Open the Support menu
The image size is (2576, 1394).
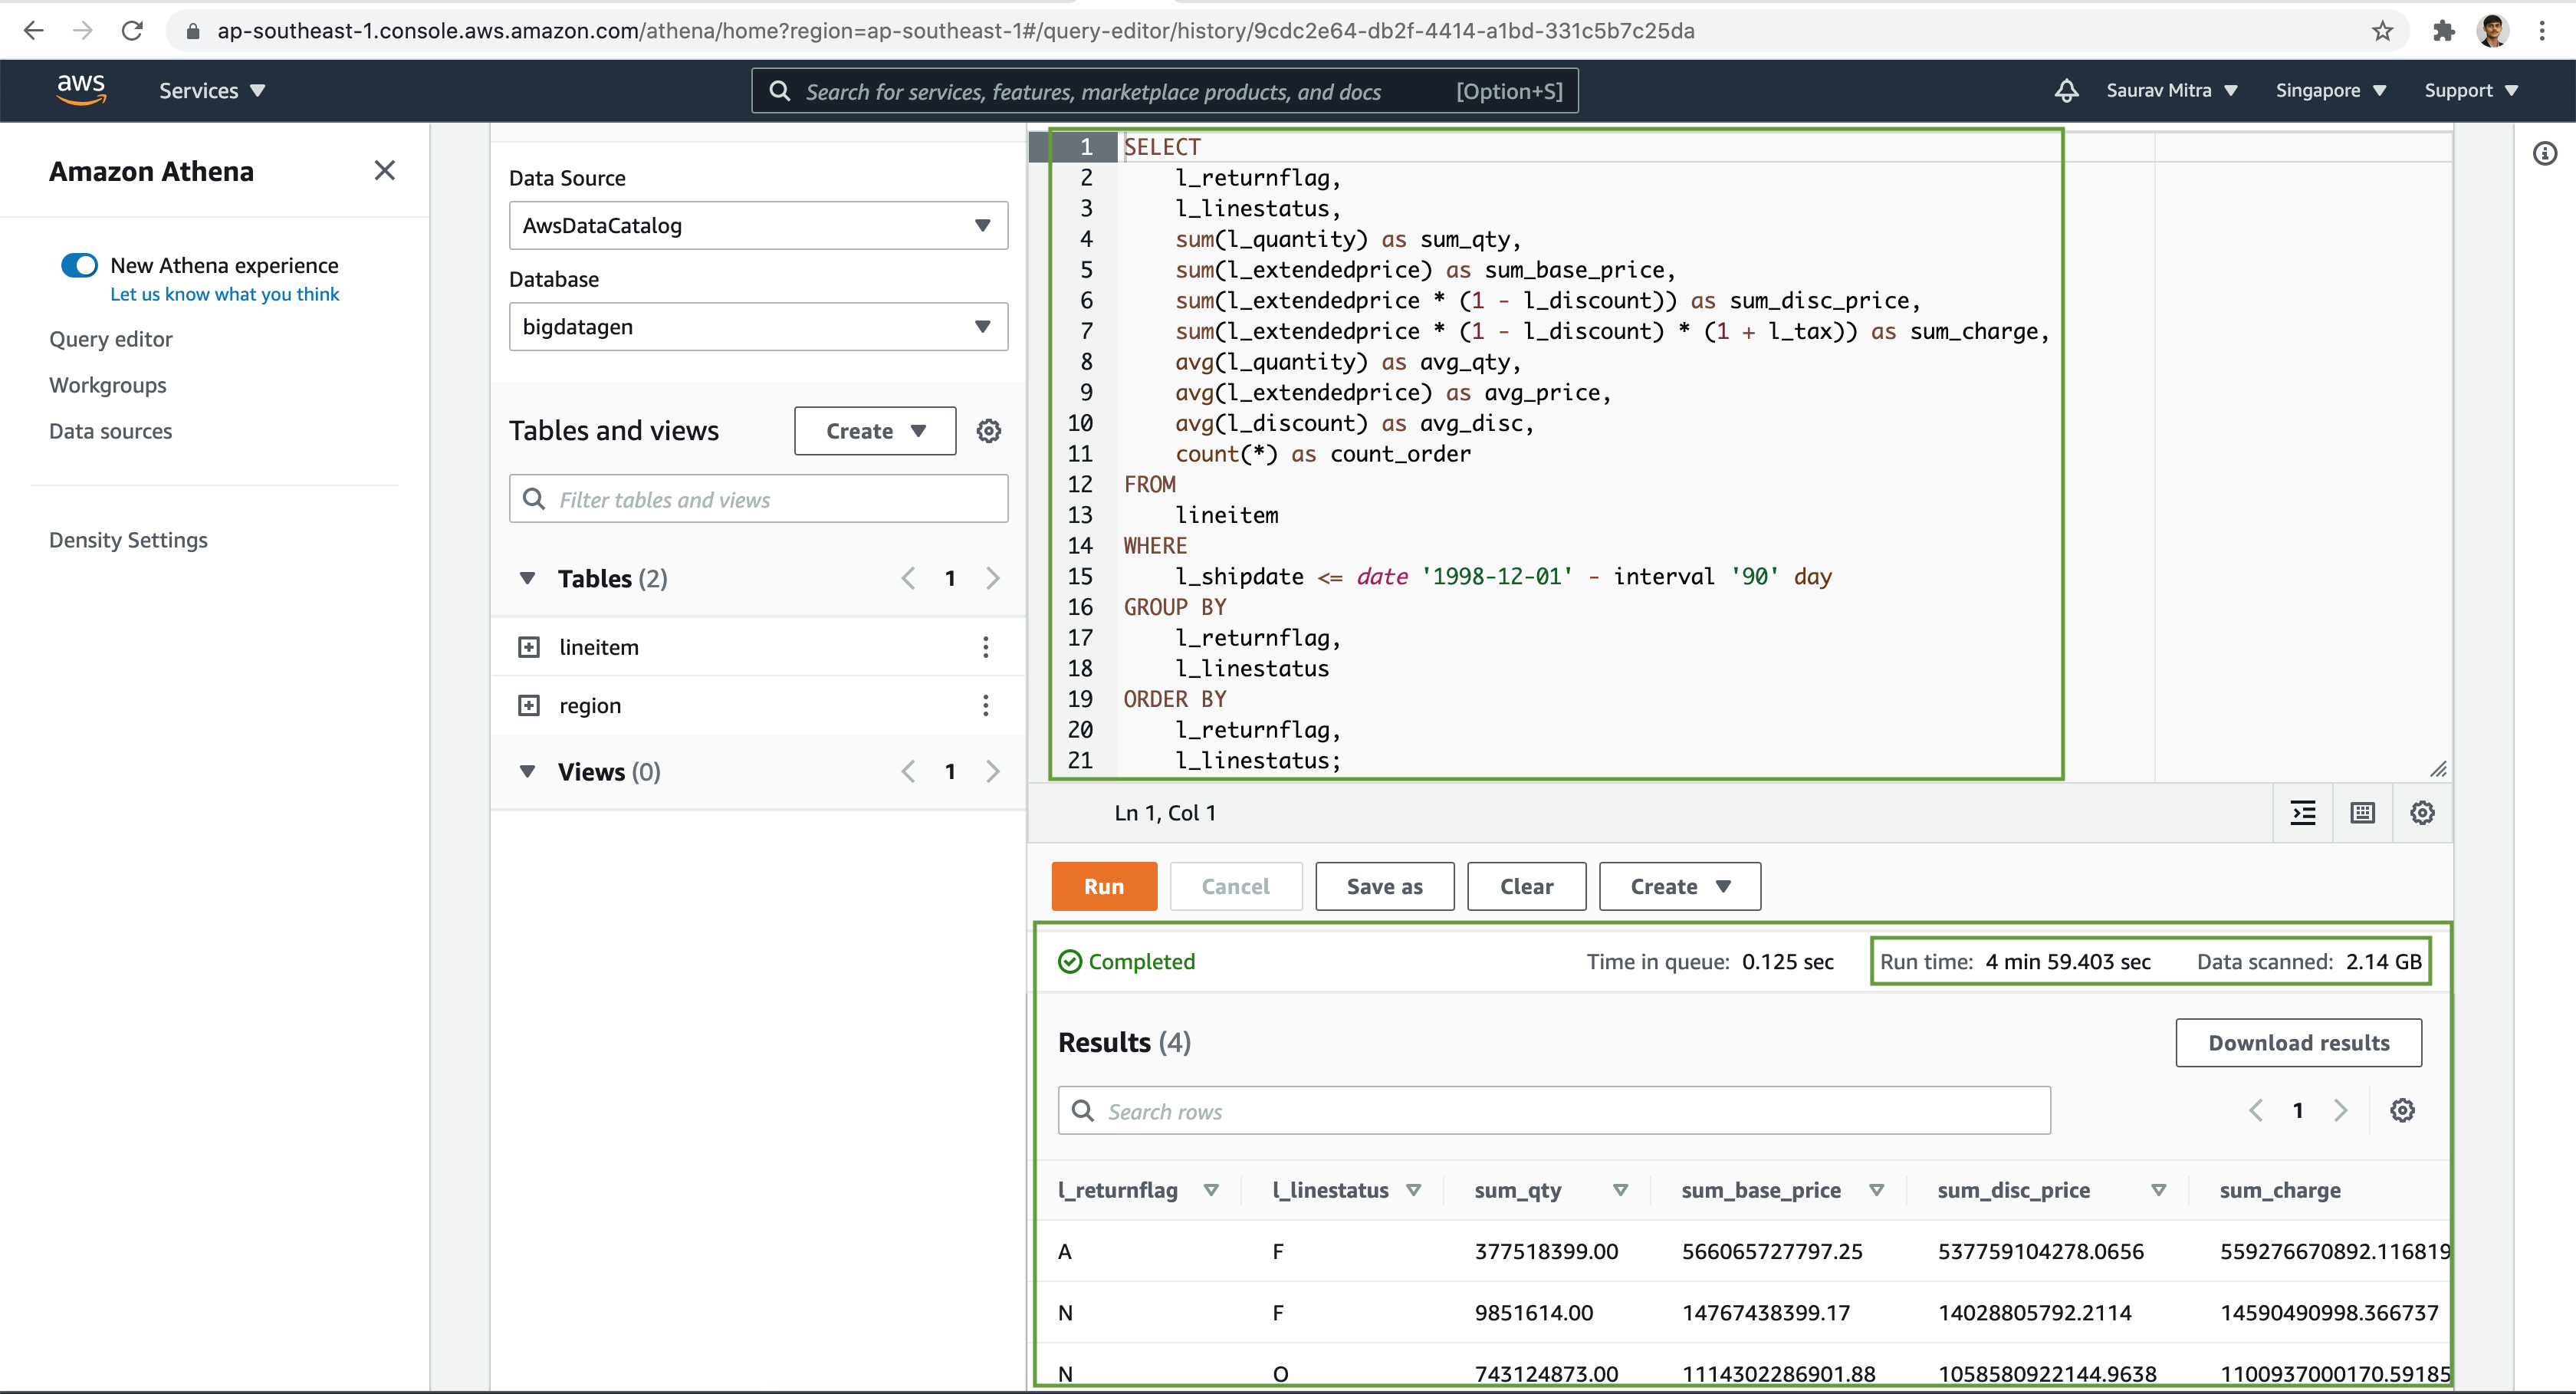pyautogui.click(x=2470, y=91)
